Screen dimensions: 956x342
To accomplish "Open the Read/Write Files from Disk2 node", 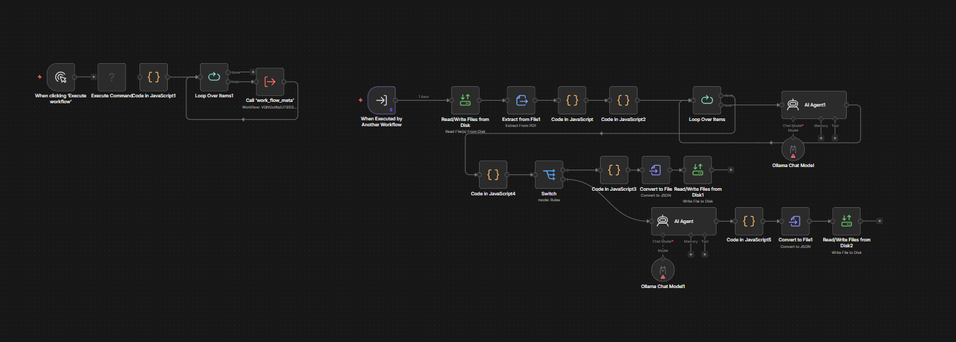I will tap(847, 221).
